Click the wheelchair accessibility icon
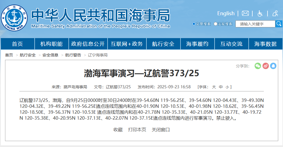283x147 pixels. click(260, 13)
